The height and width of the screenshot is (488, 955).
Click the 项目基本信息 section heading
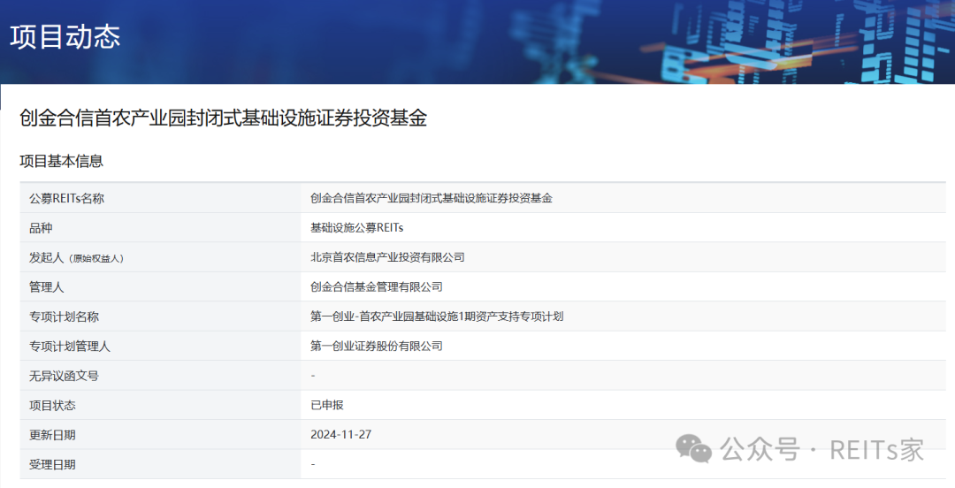(x=62, y=161)
